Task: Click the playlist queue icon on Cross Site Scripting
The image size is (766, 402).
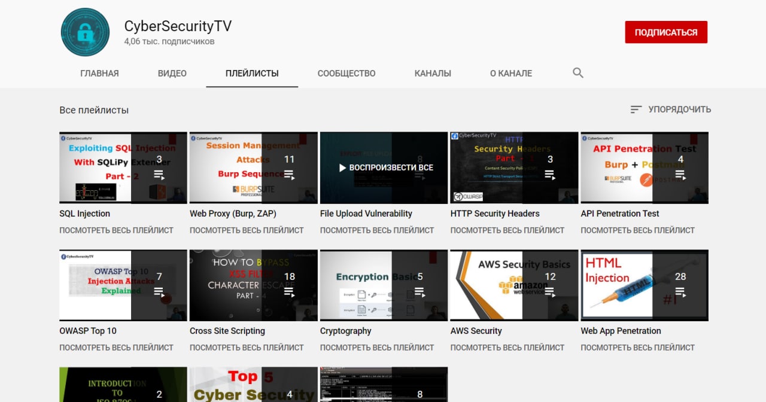Action: point(290,292)
